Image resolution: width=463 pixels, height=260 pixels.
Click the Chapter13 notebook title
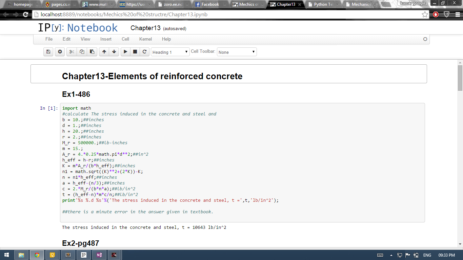(145, 28)
